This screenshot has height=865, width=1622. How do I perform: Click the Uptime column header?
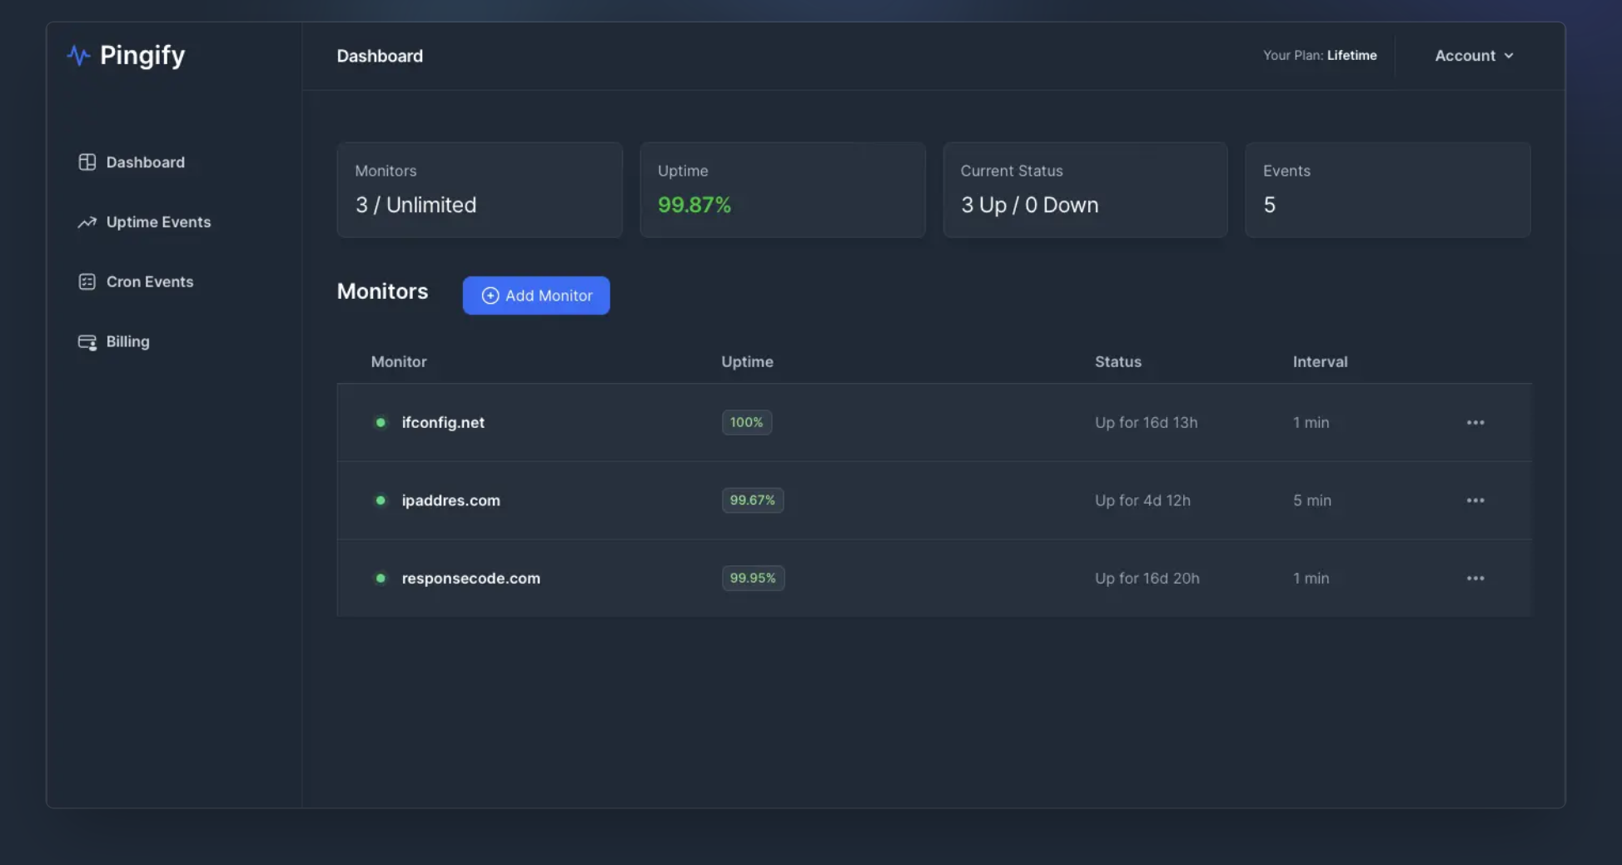pos(747,362)
